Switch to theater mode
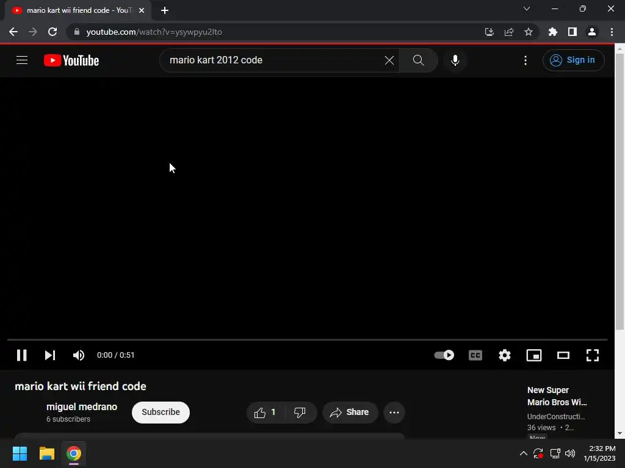The height and width of the screenshot is (468, 625). [x=563, y=355]
